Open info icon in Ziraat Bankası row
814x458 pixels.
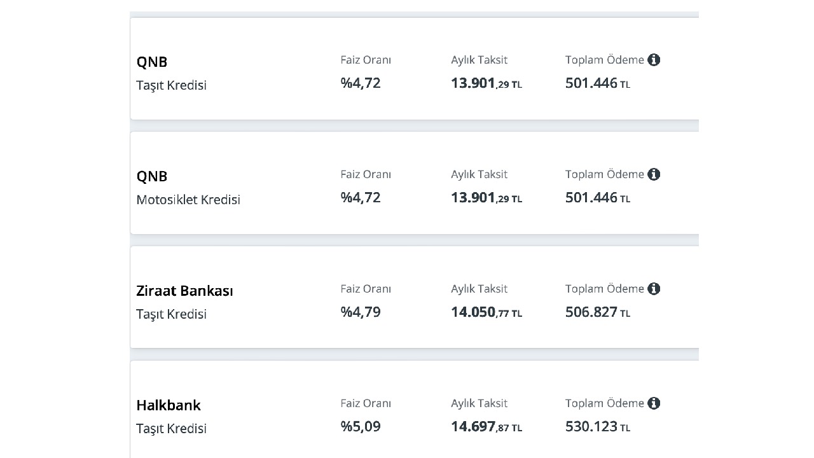pos(654,289)
